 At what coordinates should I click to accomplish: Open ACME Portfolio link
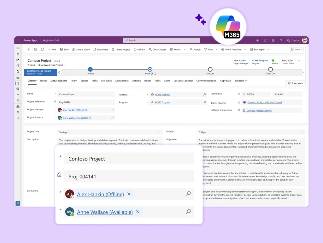coord(162,94)
